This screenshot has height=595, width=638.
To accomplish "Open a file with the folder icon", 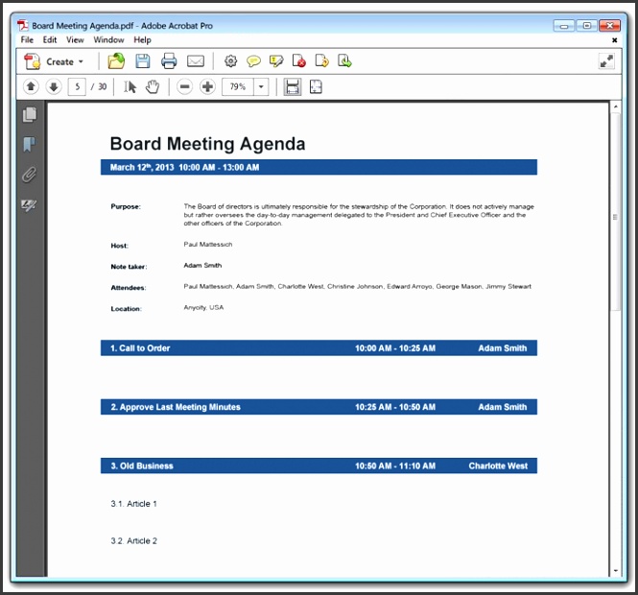I will [116, 61].
